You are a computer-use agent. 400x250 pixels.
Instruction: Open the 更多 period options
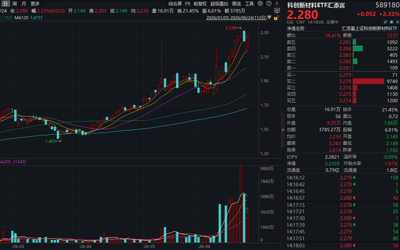35,4
